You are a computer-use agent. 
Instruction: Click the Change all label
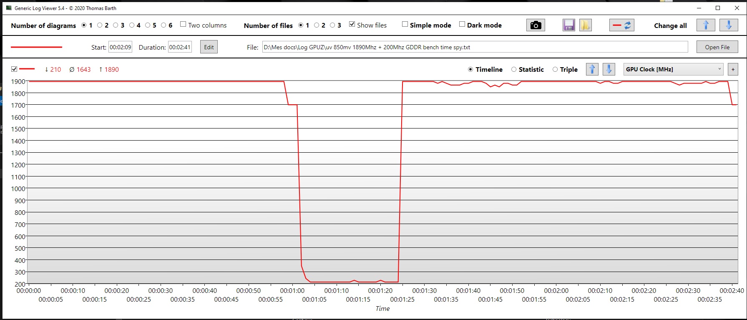(x=670, y=25)
